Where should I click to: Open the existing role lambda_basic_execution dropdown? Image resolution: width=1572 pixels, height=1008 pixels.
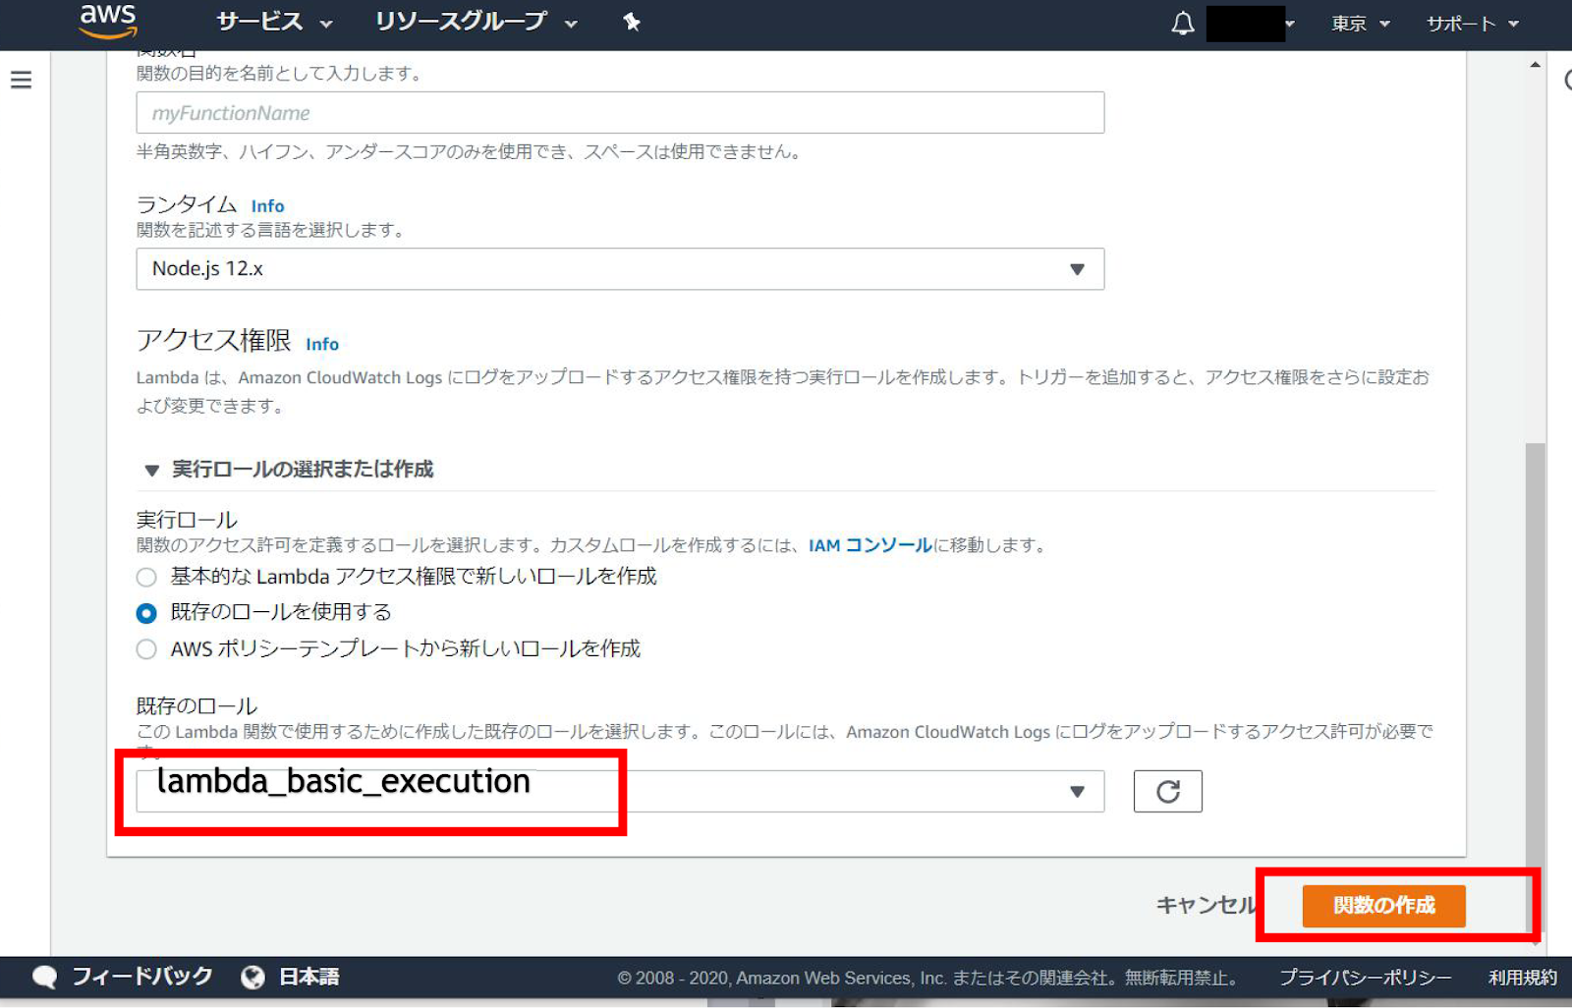click(x=620, y=791)
